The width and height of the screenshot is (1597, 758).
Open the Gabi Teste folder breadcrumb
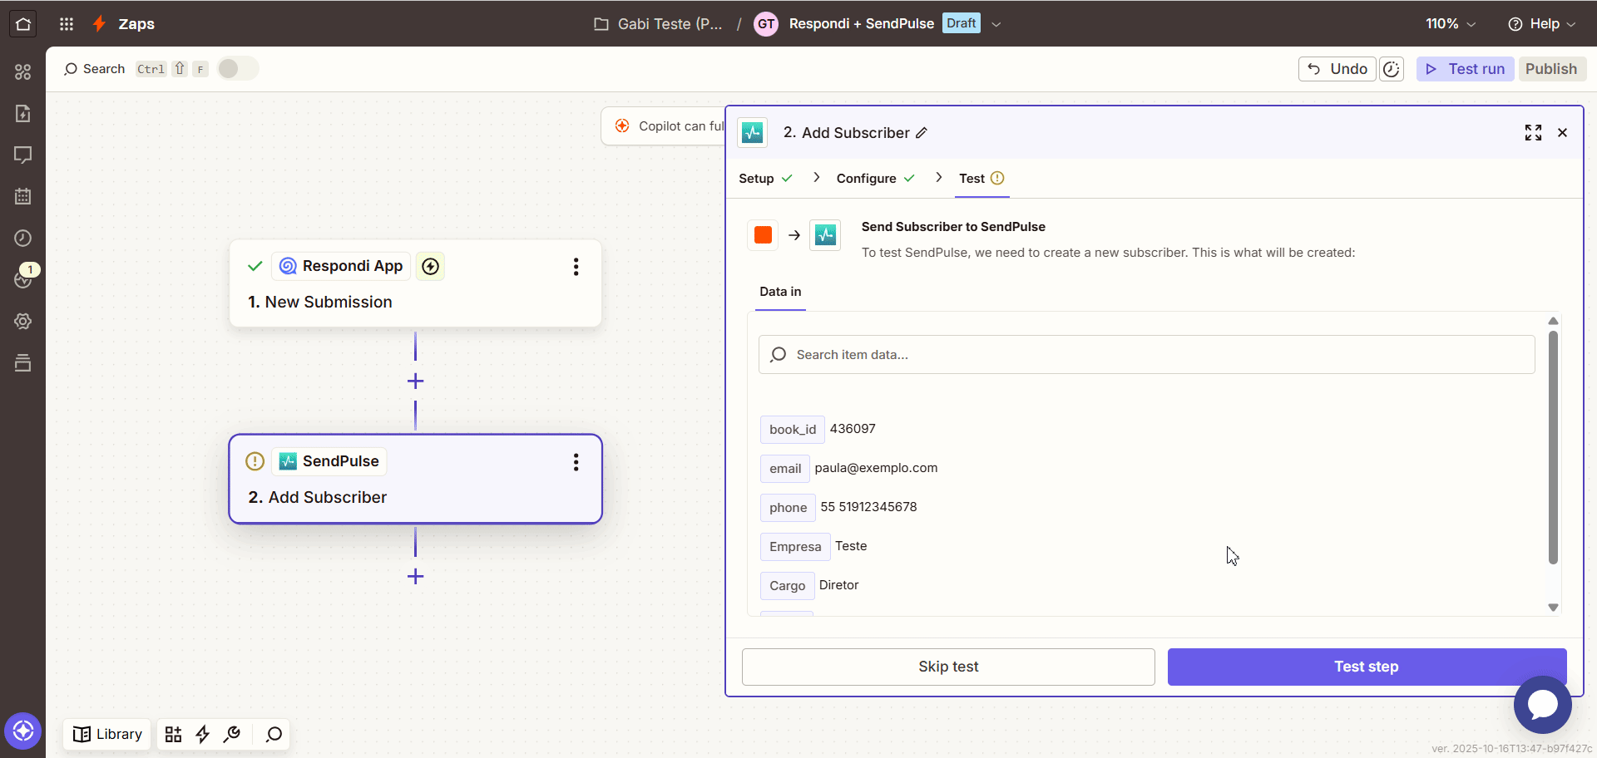point(658,24)
